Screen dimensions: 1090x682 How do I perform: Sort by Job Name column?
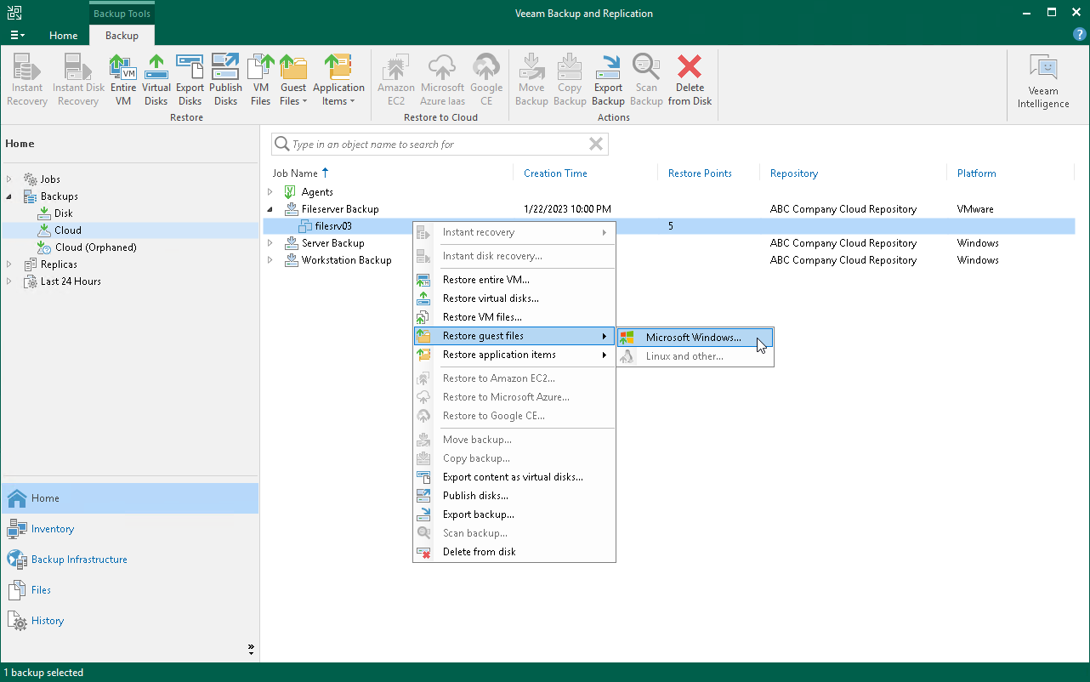[x=295, y=173]
